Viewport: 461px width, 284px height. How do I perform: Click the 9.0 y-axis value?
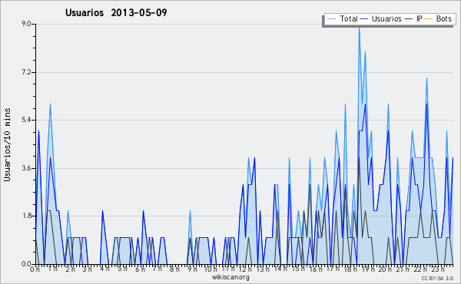(x=26, y=24)
